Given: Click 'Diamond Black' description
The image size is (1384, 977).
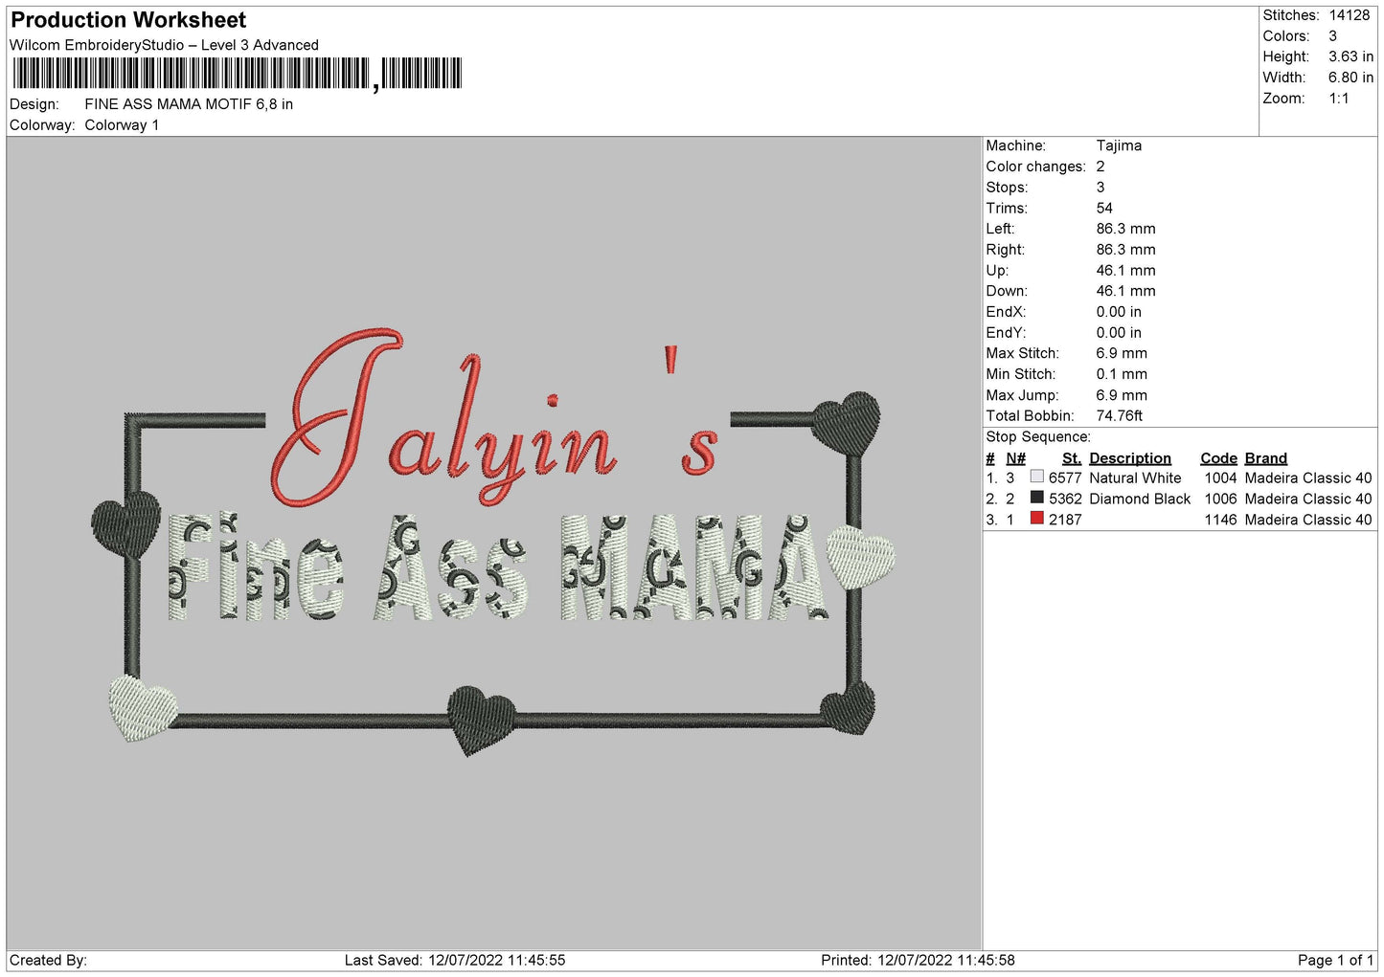Looking at the screenshot, I should [x=1140, y=500].
